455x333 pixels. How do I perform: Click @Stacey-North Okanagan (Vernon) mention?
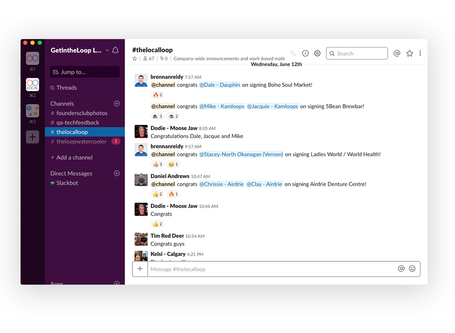(x=241, y=154)
